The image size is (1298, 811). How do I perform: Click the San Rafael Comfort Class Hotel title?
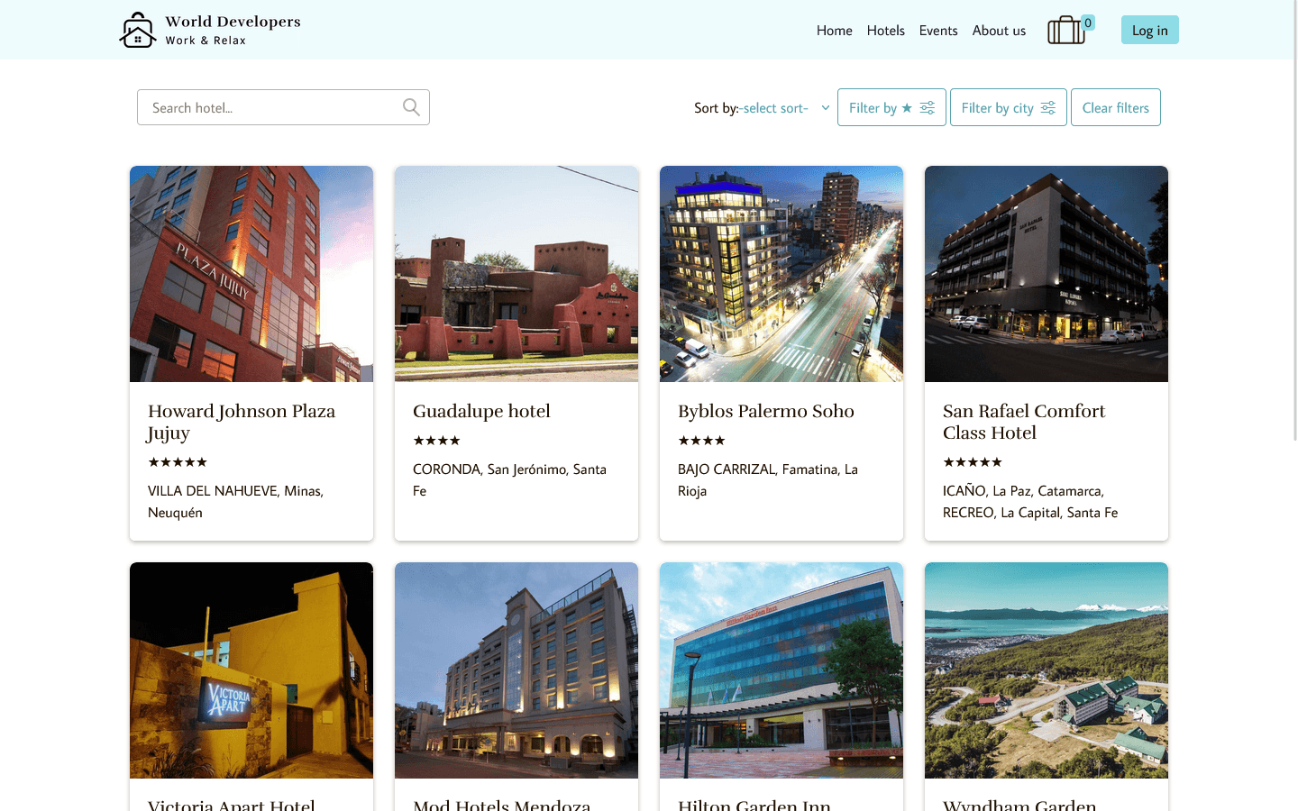pyautogui.click(x=1023, y=422)
